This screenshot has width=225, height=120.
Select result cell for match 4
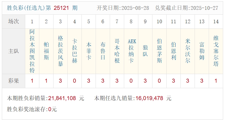click(74, 81)
